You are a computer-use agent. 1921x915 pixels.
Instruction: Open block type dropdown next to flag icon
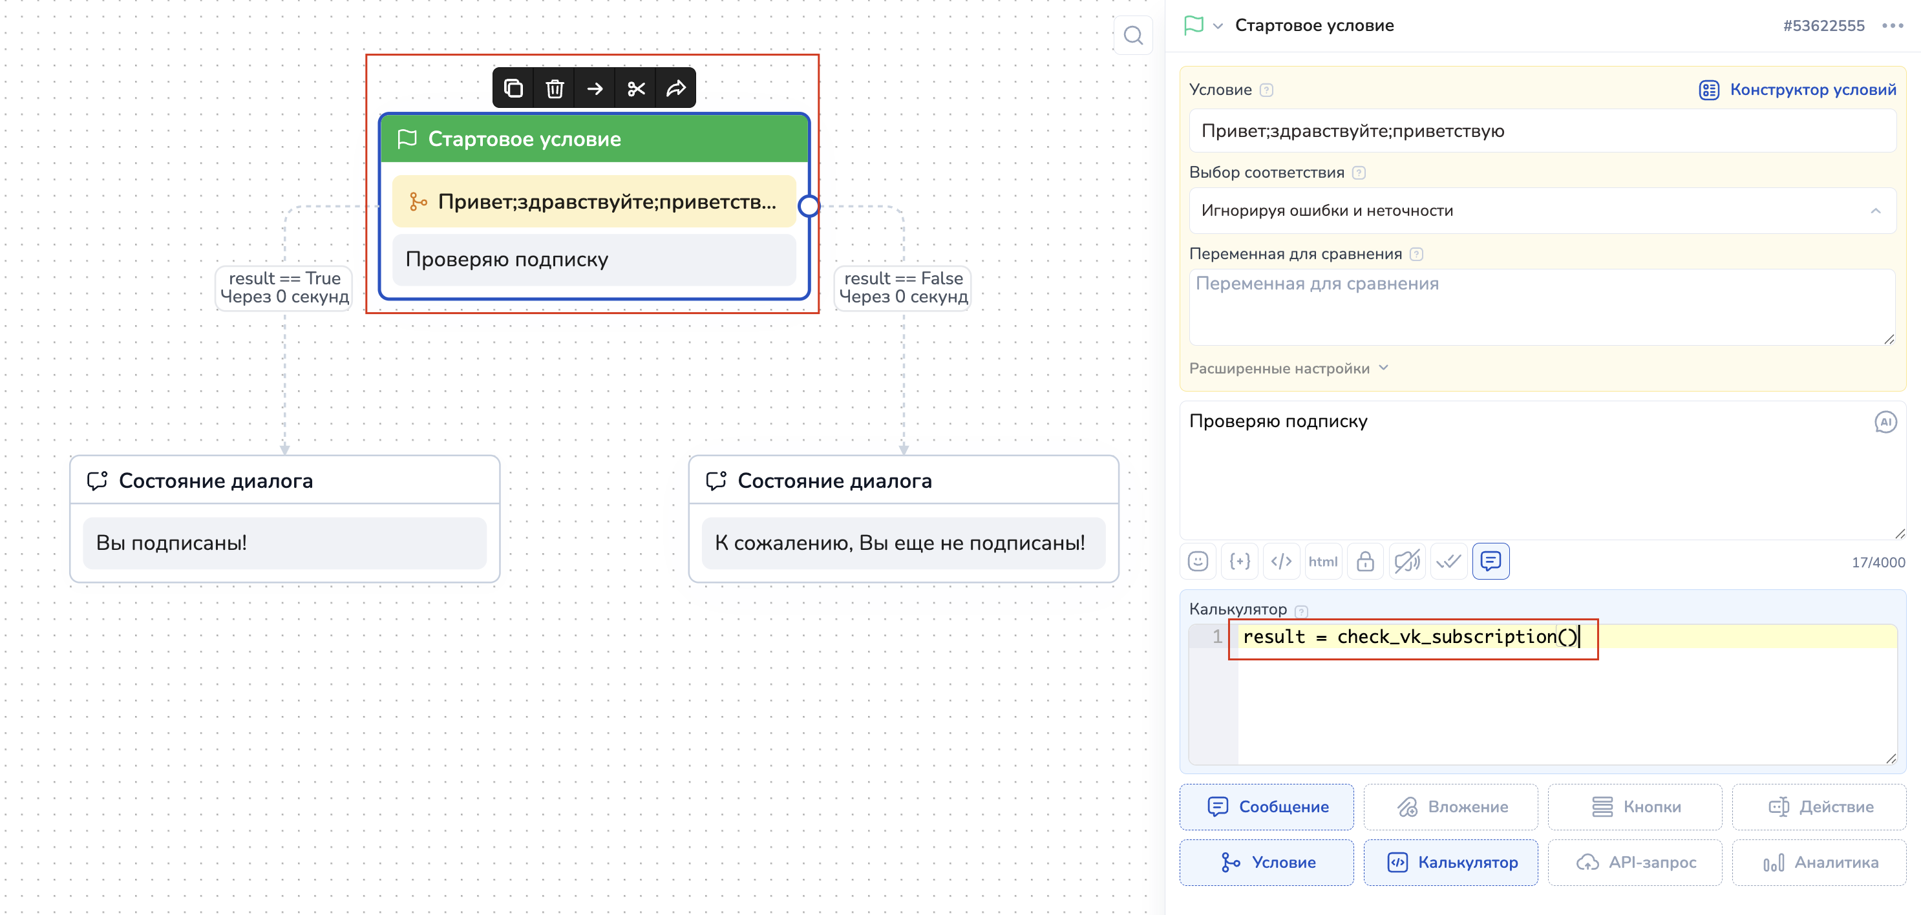(1218, 26)
